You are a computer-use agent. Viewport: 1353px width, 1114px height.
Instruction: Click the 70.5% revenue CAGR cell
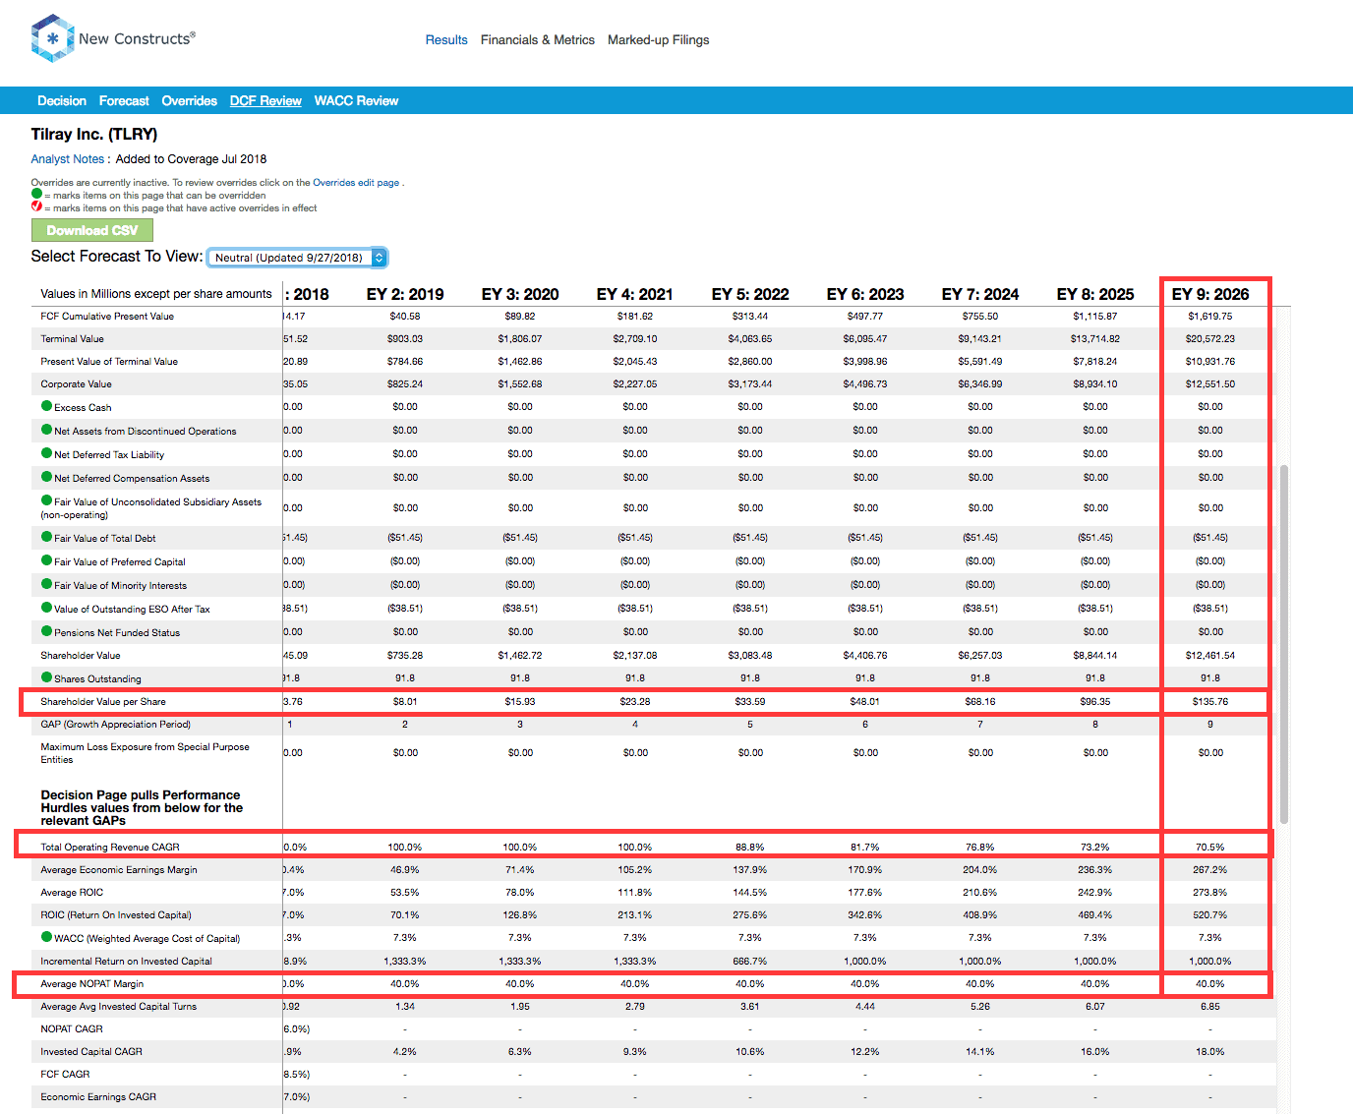coord(1210,847)
